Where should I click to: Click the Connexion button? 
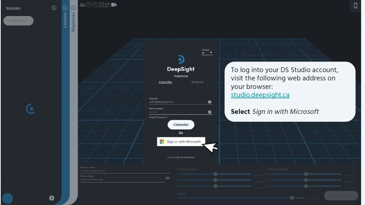pos(181,125)
